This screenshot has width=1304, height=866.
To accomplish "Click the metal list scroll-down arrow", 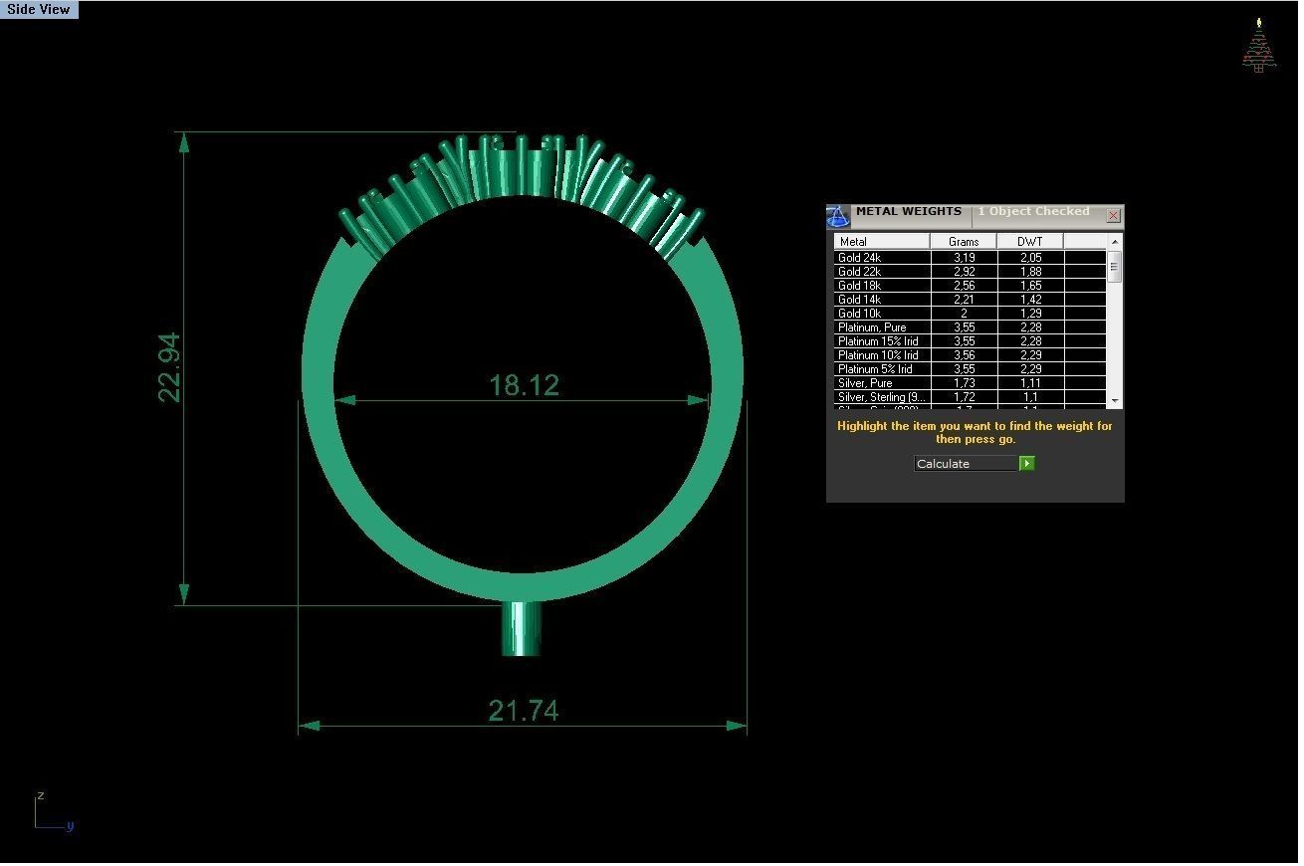I will click(1115, 401).
